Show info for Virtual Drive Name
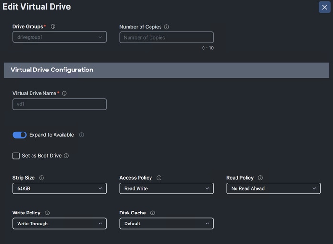 click(64, 93)
